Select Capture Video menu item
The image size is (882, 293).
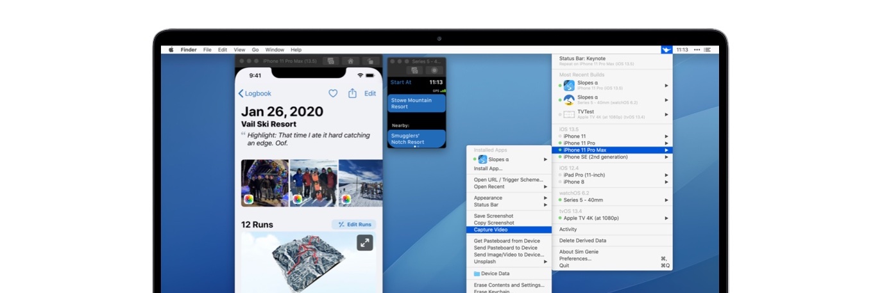click(x=509, y=230)
